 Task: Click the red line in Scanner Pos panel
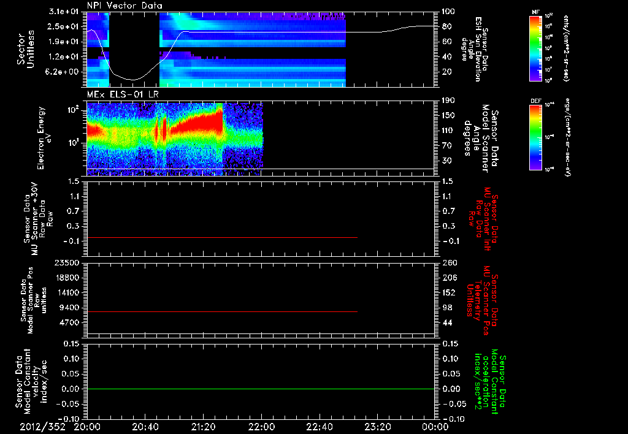(x=222, y=311)
